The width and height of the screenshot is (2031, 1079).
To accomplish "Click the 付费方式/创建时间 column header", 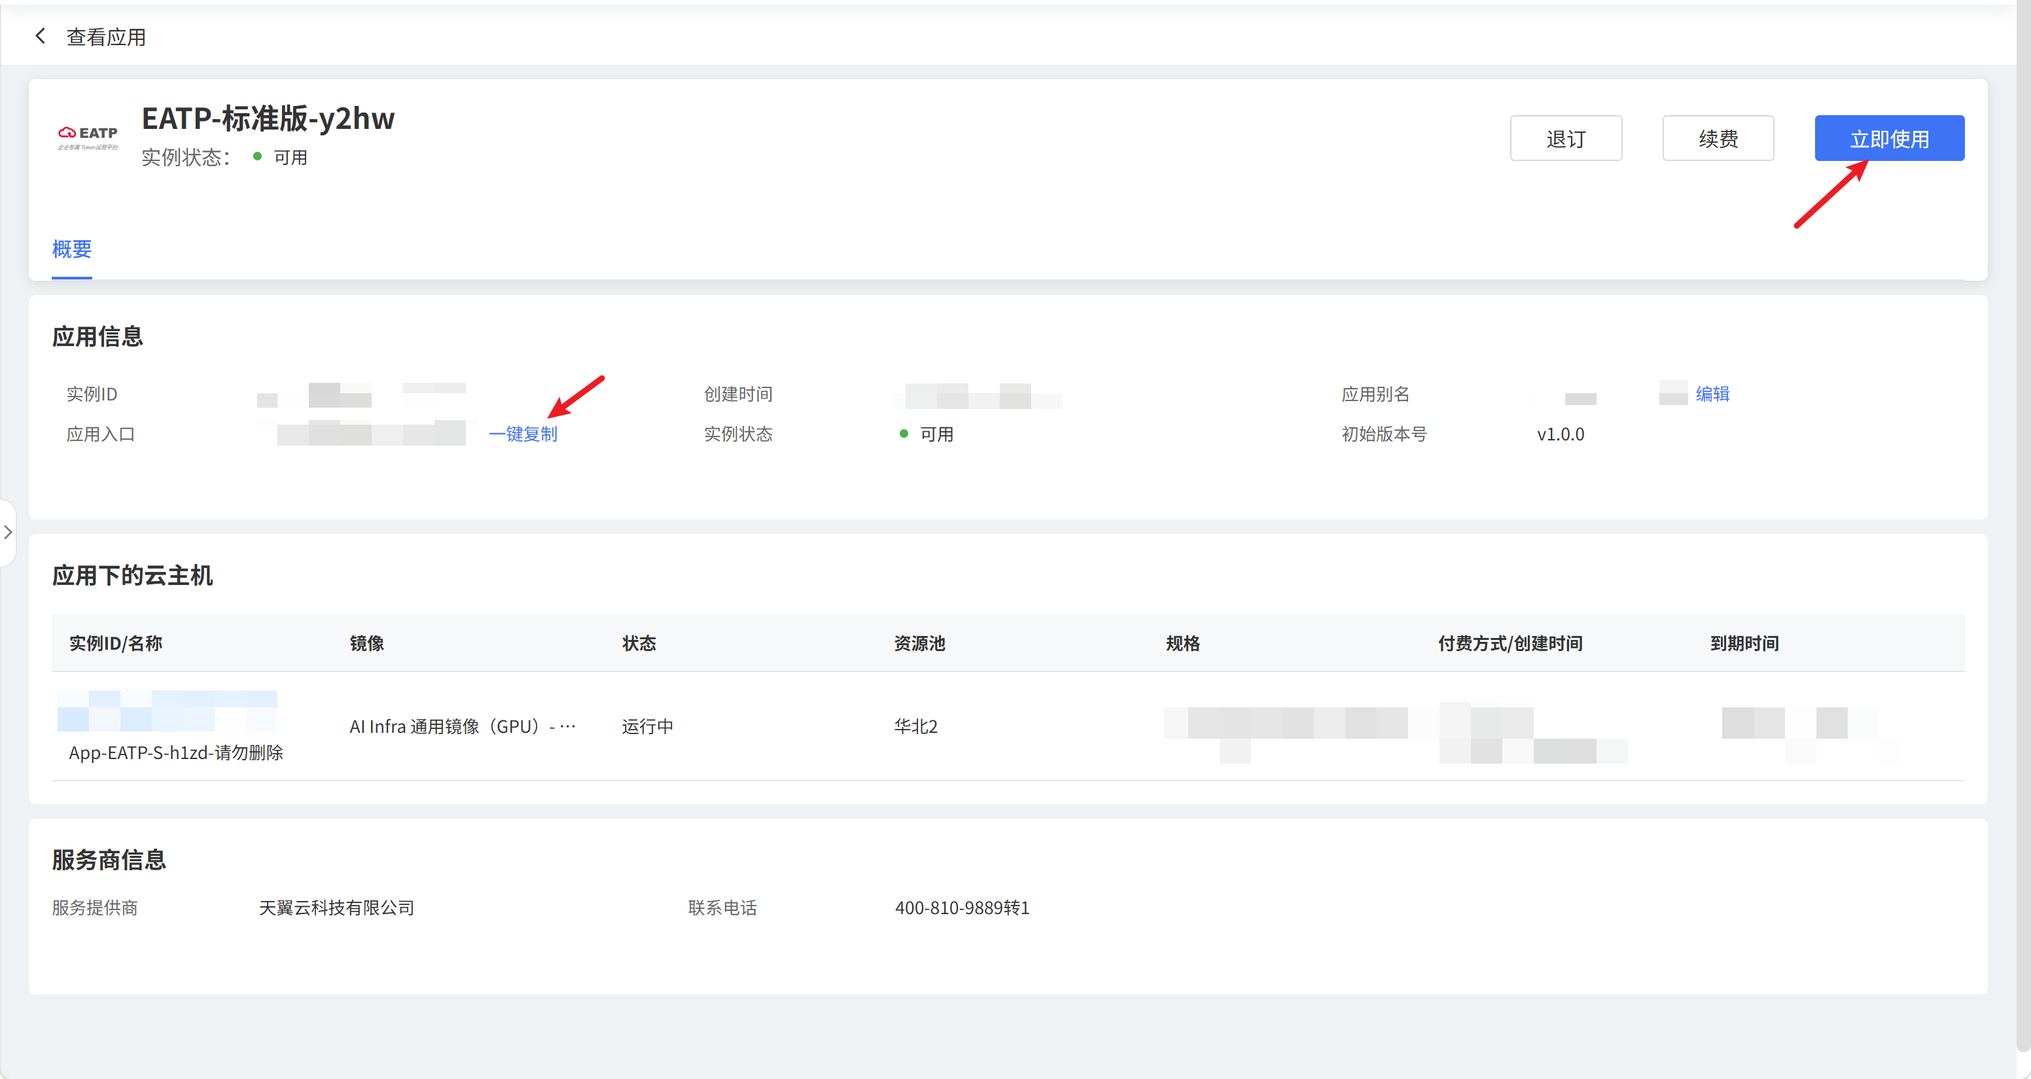I will tap(1510, 644).
